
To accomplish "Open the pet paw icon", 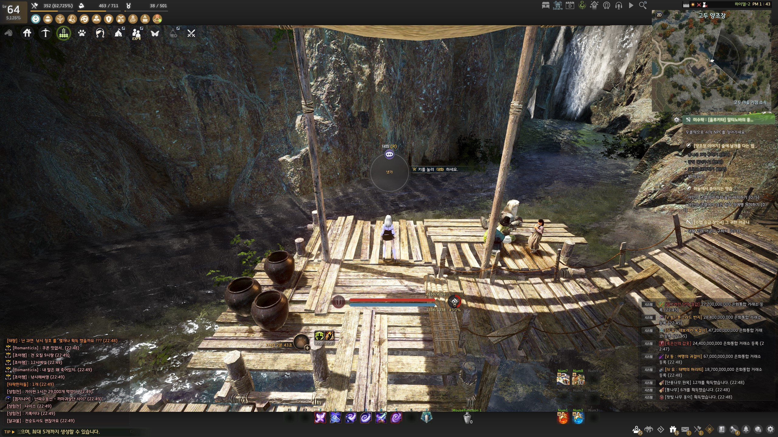I will click(82, 33).
